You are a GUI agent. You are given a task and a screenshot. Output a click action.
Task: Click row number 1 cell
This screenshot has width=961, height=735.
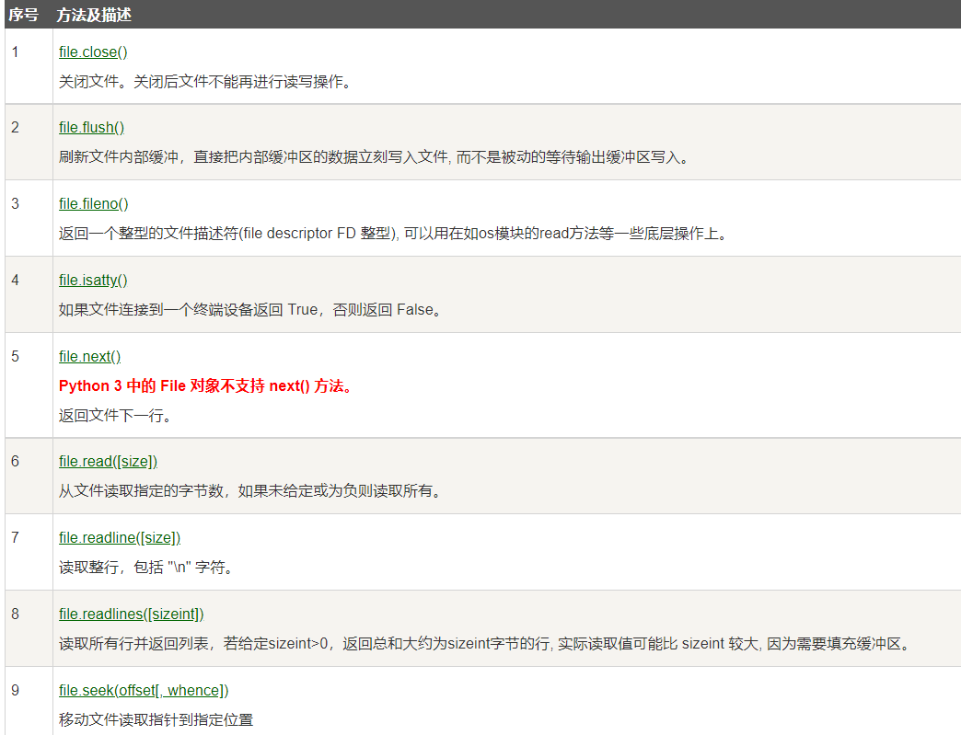[x=29, y=66]
